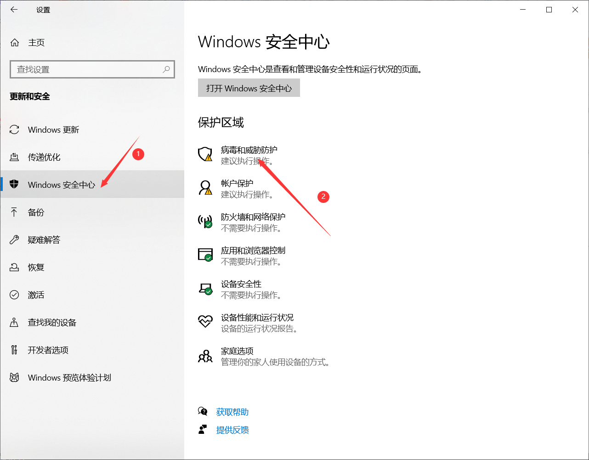The height and width of the screenshot is (460, 589).
Task: Click the 传递优化 sidebar icon
Action: [x=14, y=157]
